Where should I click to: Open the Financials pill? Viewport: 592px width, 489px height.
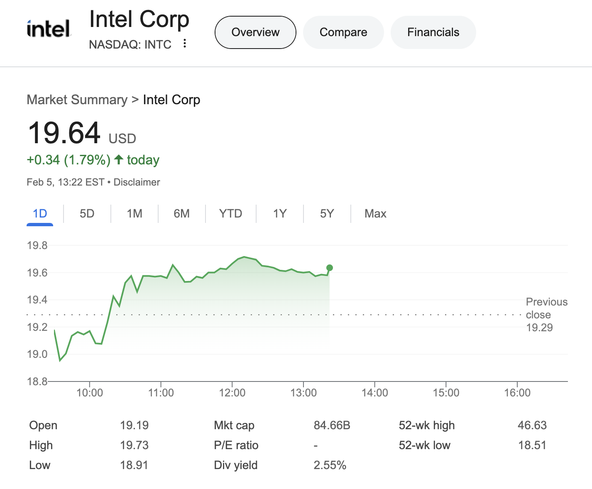click(x=433, y=32)
